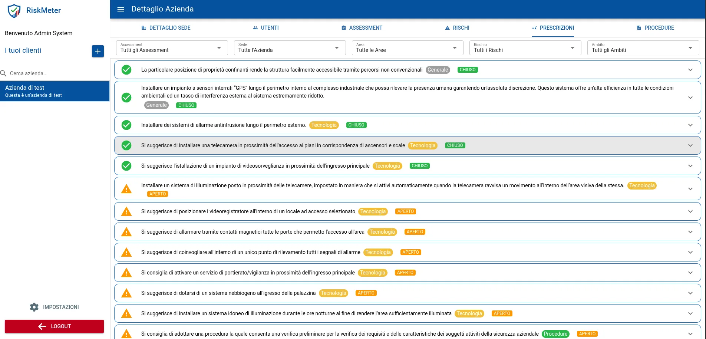The width and height of the screenshot is (706, 339).
Task: Click green check on 'ascensori e scale' row
Action: tap(126, 145)
